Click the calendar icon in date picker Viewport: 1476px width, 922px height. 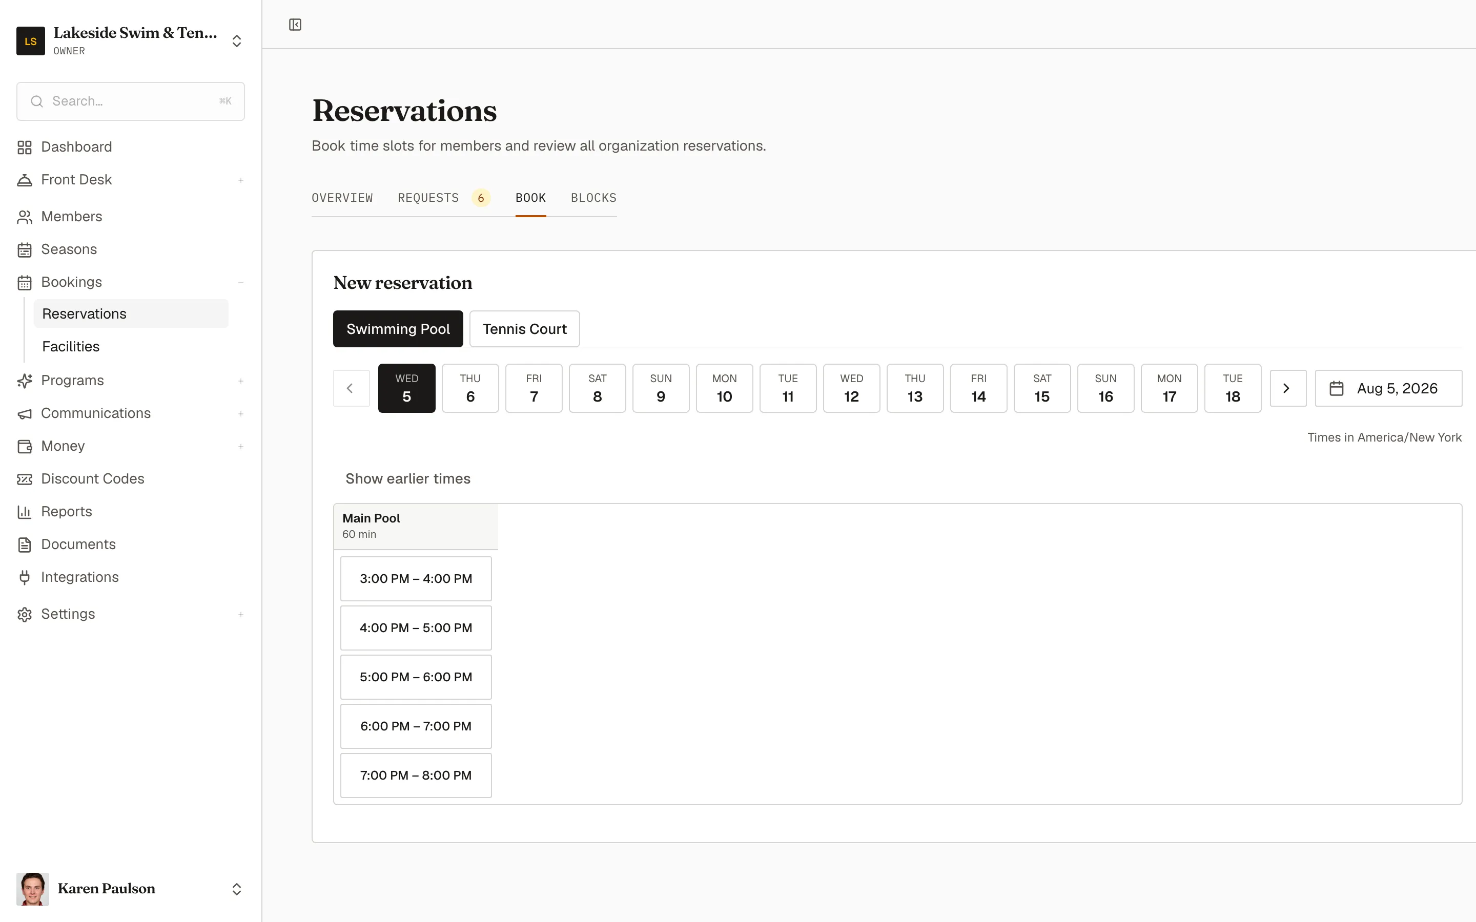(x=1336, y=388)
